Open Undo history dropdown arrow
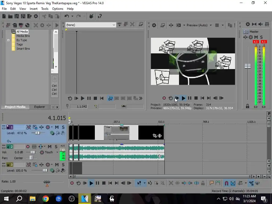272x204 pixels. coord(72,16)
